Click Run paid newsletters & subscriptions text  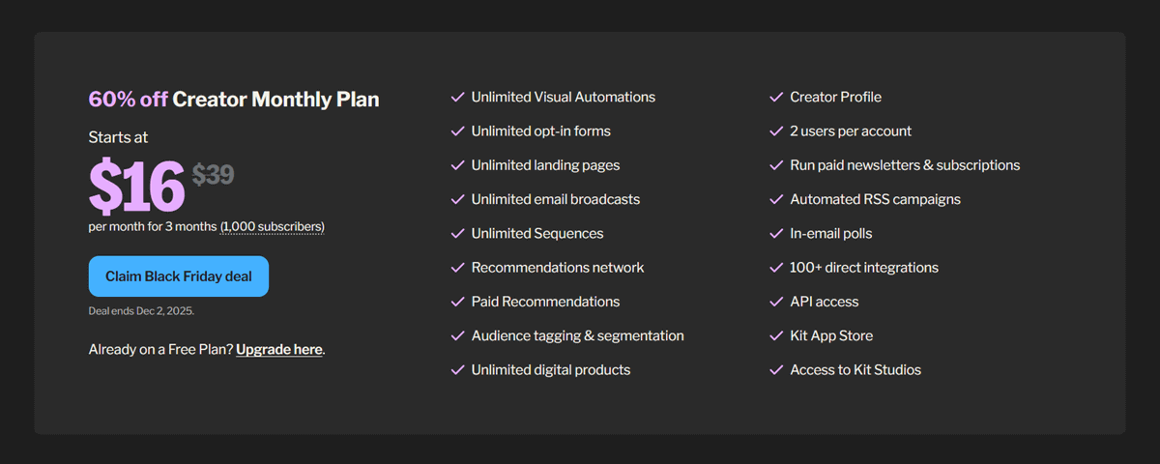point(904,165)
